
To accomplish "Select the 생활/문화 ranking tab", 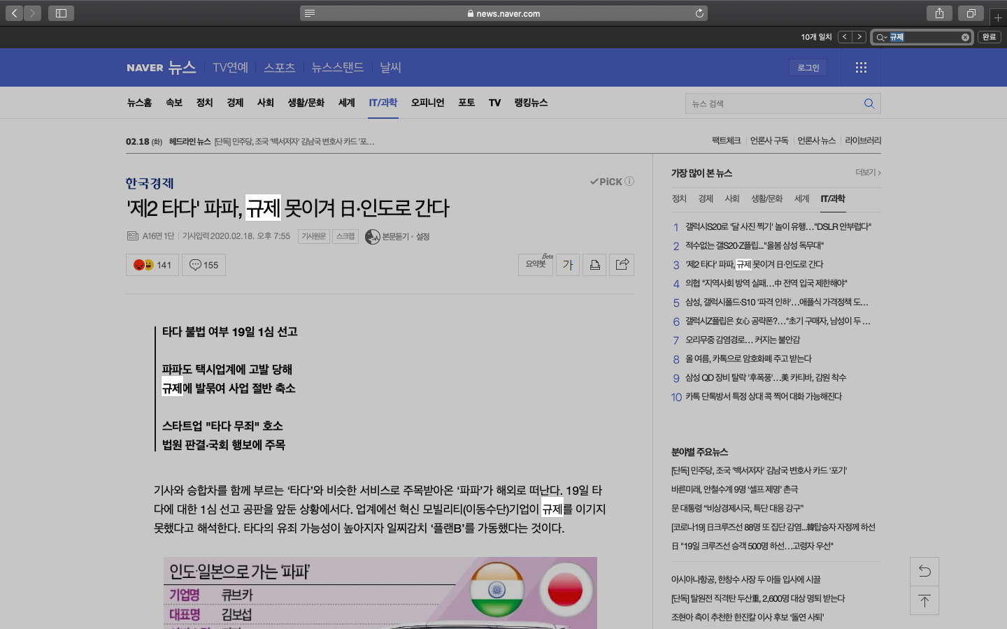I will click(766, 198).
